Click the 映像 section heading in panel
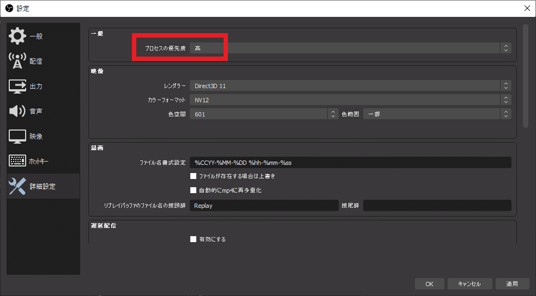 coord(97,71)
